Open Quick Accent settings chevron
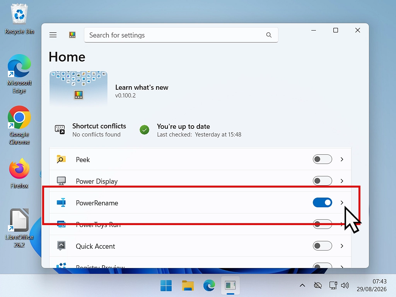396x297 pixels. [342, 246]
